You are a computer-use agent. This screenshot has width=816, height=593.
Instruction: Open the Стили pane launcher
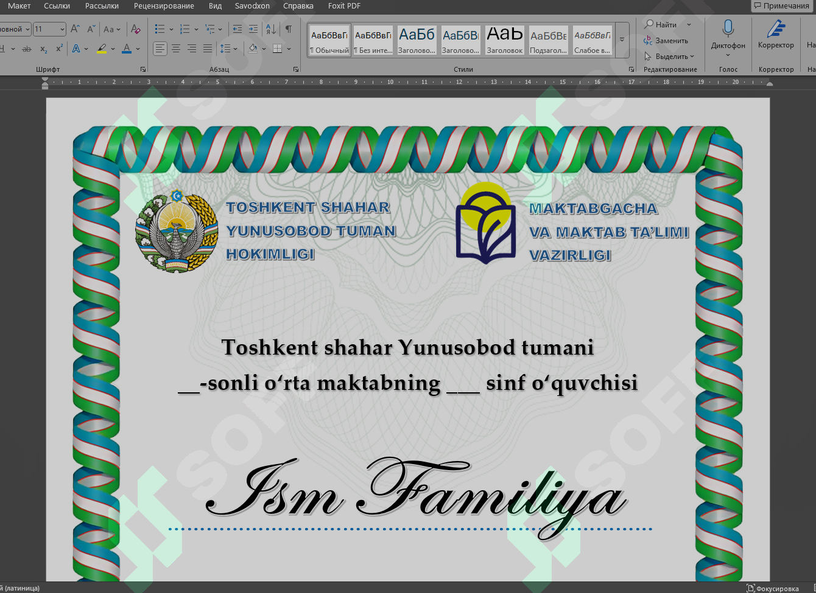[x=631, y=69]
